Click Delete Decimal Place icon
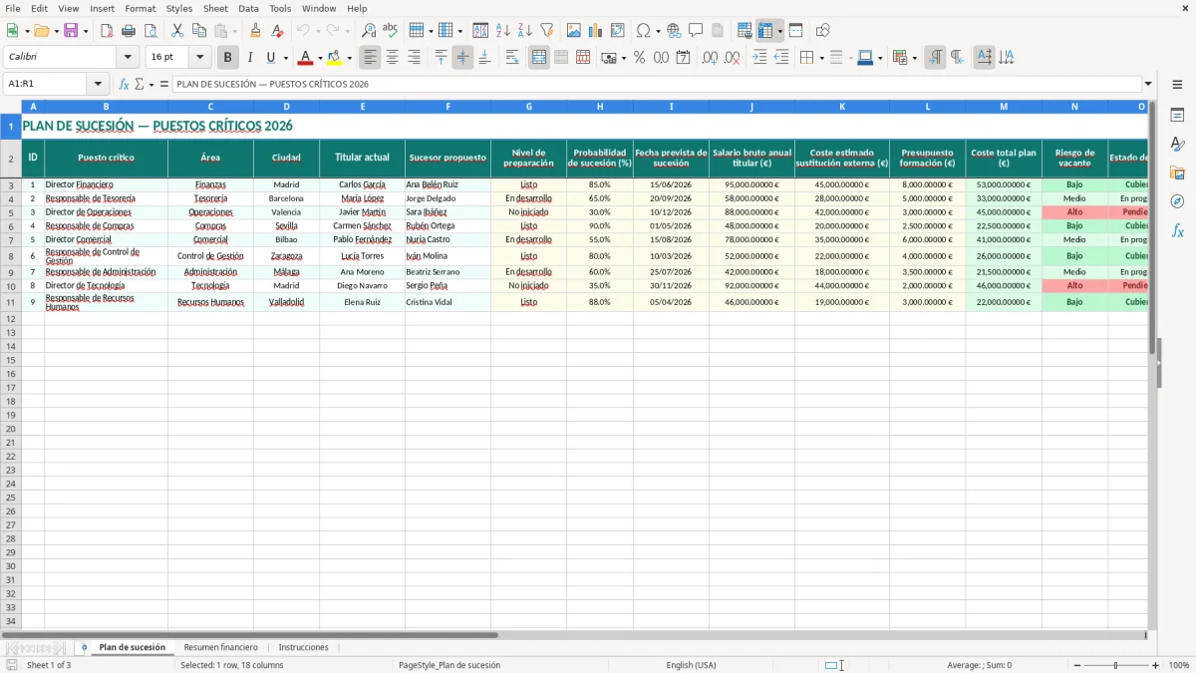The width and height of the screenshot is (1196, 673). tap(732, 58)
